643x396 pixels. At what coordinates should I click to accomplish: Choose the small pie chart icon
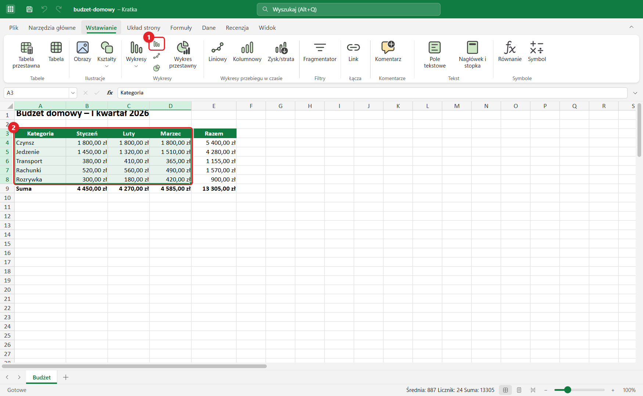[x=157, y=68]
